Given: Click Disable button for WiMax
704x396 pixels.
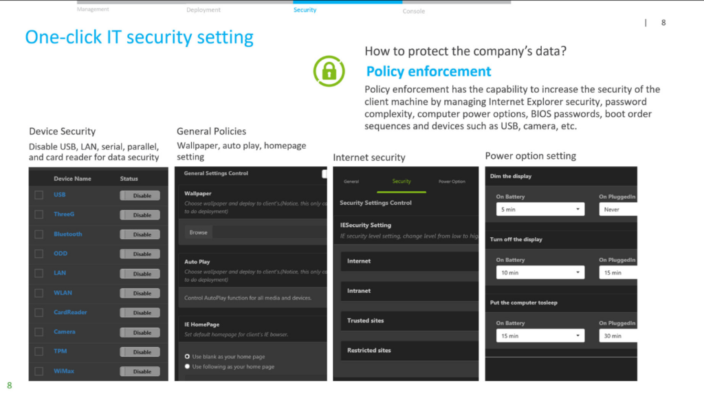Looking at the screenshot, I should pyautogui.click(x=140, y=371).
